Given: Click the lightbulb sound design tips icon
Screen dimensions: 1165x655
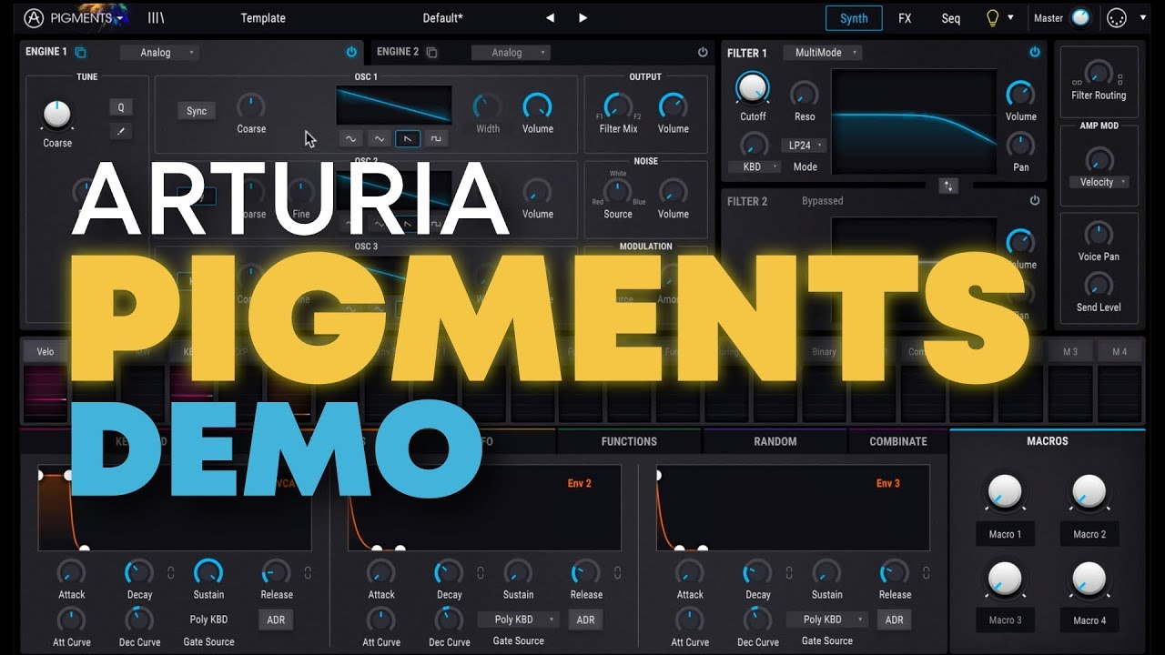Looking at the screenshot, I should point(992,18).
